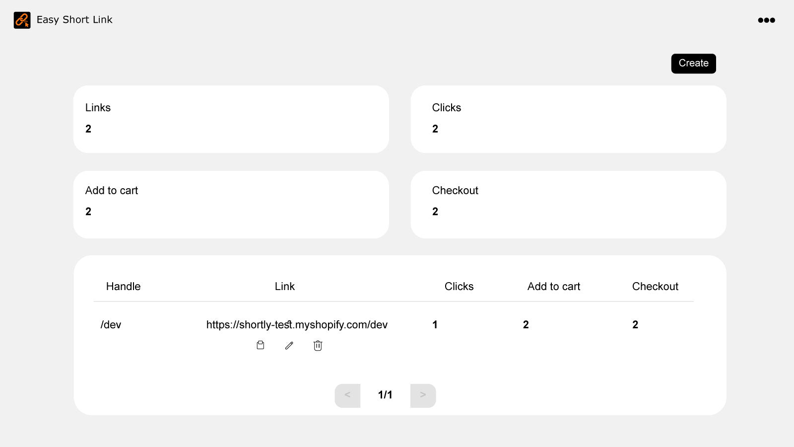
Task: Select the Links summary card
Action: coord(231,119)
